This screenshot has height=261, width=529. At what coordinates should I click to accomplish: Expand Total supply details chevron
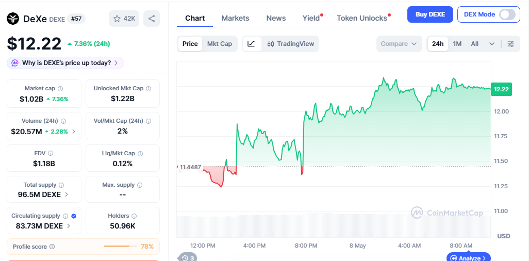click(67, 194)
